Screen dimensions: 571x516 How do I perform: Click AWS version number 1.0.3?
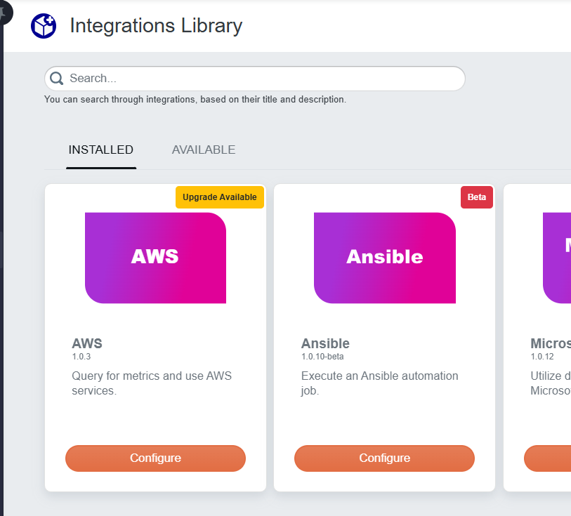[81, 357]
